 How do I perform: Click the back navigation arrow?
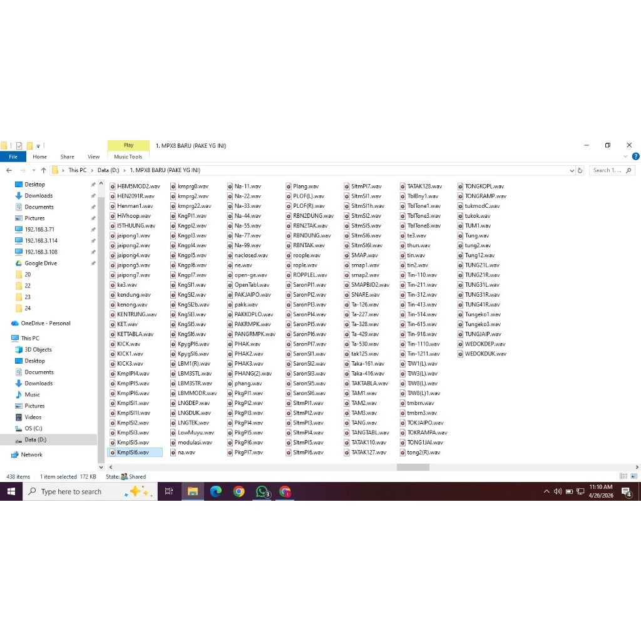click(9, 170)
